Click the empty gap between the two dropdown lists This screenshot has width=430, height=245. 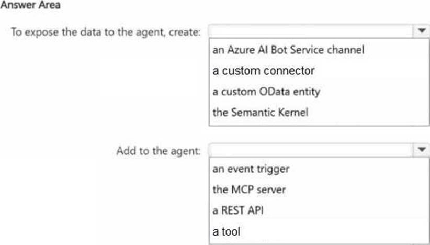click(x=314, y=134)
